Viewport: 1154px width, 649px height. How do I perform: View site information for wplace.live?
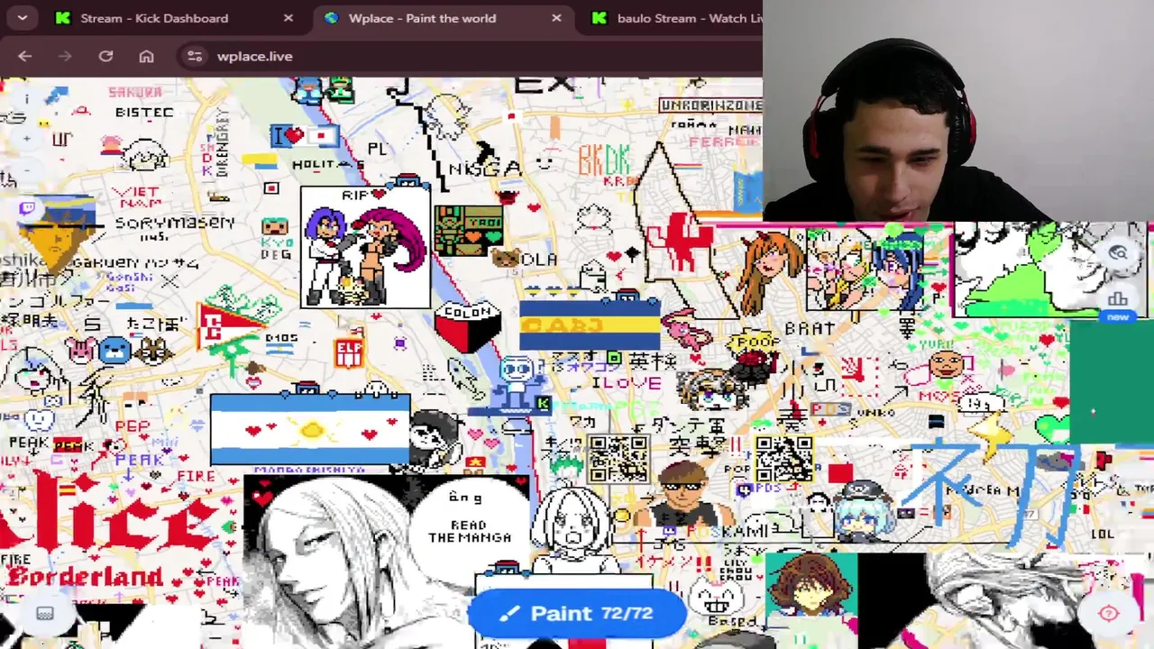(x=194, y=56)
